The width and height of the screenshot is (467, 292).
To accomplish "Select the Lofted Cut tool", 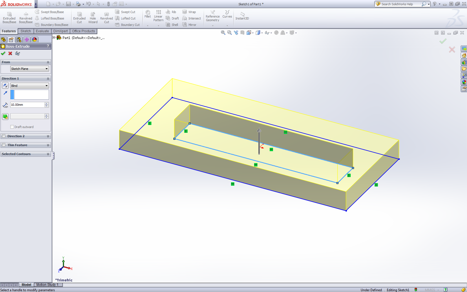I will click(125, 18).
